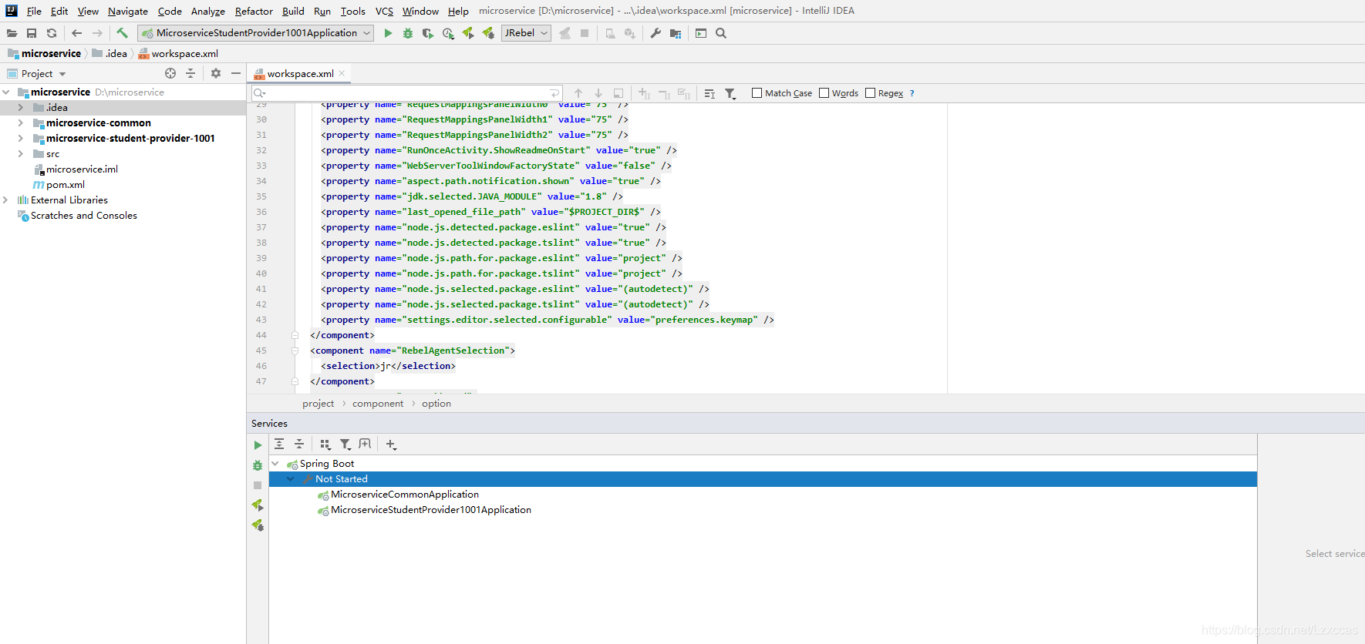Run with JRebel using the toolbar rocket icon

pyautogui.click(x=468, y=33)
